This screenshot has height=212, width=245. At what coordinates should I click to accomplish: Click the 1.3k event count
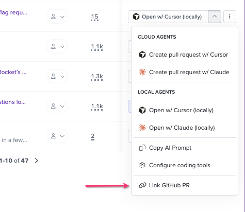click(x=97, y=77)
